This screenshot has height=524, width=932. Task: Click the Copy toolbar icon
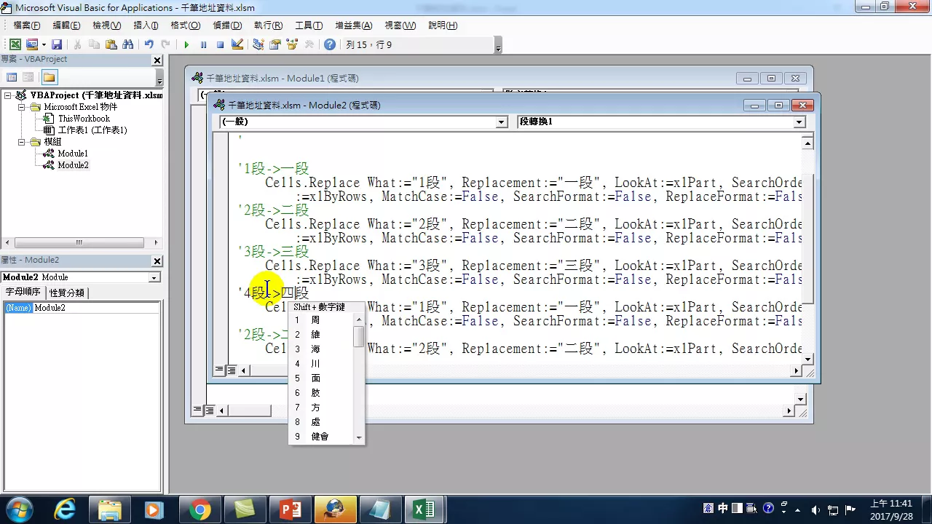click(95, 44)
